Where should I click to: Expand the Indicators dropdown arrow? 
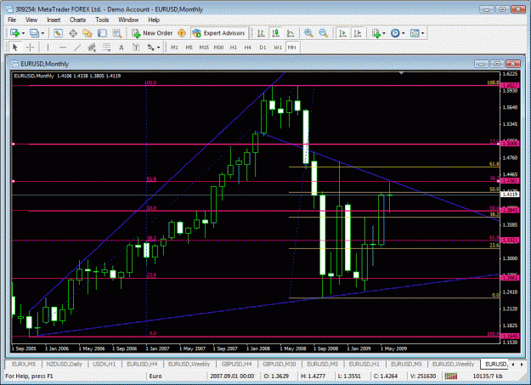384,33
